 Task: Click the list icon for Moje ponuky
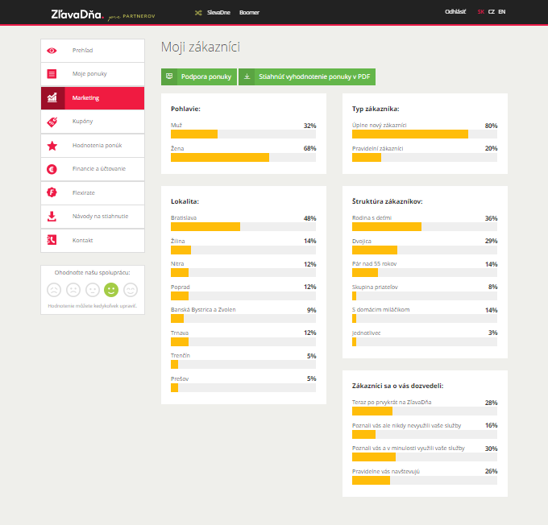pos(52,73)
